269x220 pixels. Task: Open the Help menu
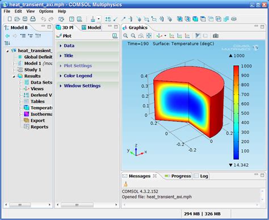pos(62,11)
